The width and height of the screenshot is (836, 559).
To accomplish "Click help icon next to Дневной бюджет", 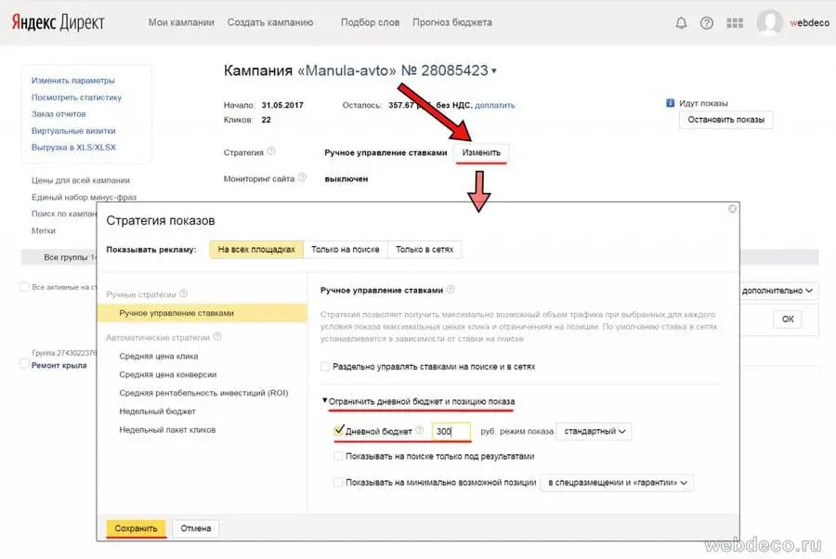I will click(x=419, y=430).
